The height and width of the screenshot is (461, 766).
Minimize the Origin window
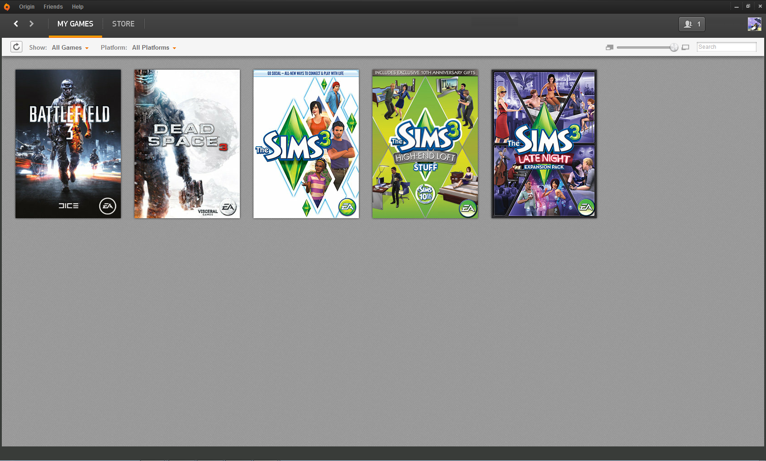736,7
